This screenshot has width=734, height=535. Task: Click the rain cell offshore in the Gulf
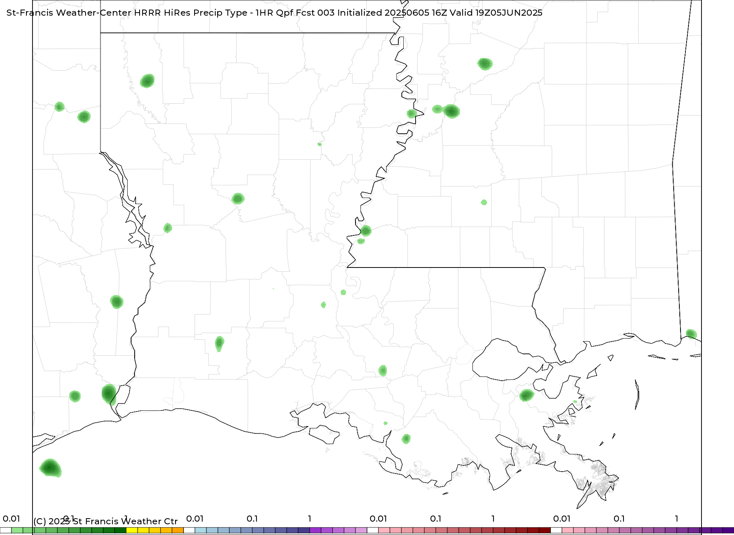[50, 468]
